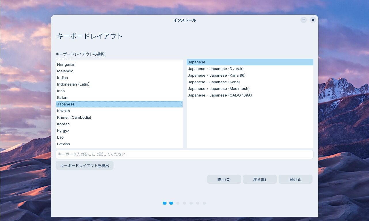This screenshot has width=369, height=221.
Task: Go back with 戻る(B) button
Action: [260, 179]
